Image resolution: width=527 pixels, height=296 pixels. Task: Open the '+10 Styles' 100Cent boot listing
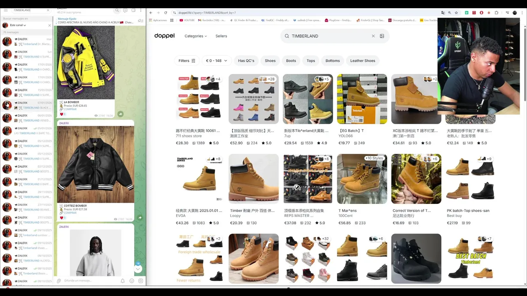tap(362, 179)
